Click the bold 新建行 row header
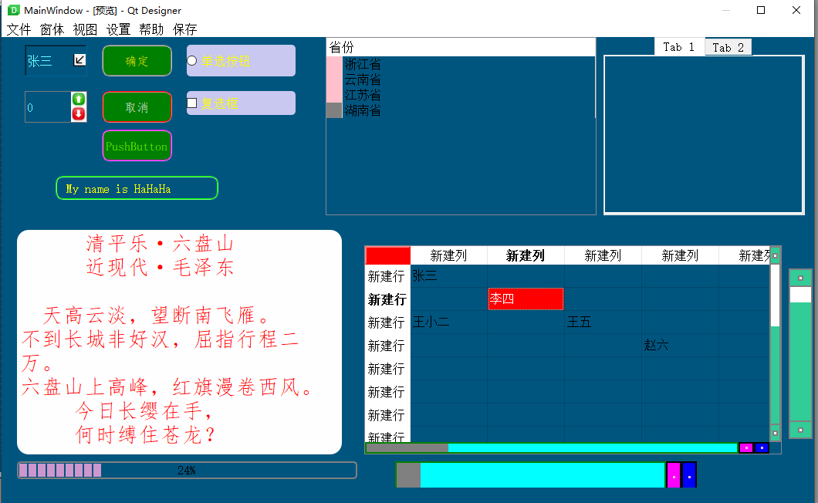This screenshot has height=503, width=818. [387, 299]
